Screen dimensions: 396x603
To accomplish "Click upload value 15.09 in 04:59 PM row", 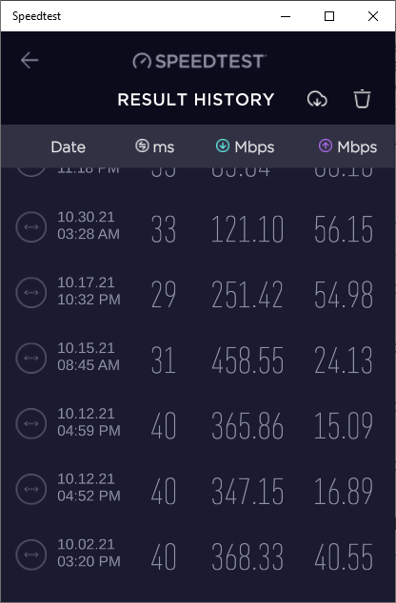I will [344, 425].
